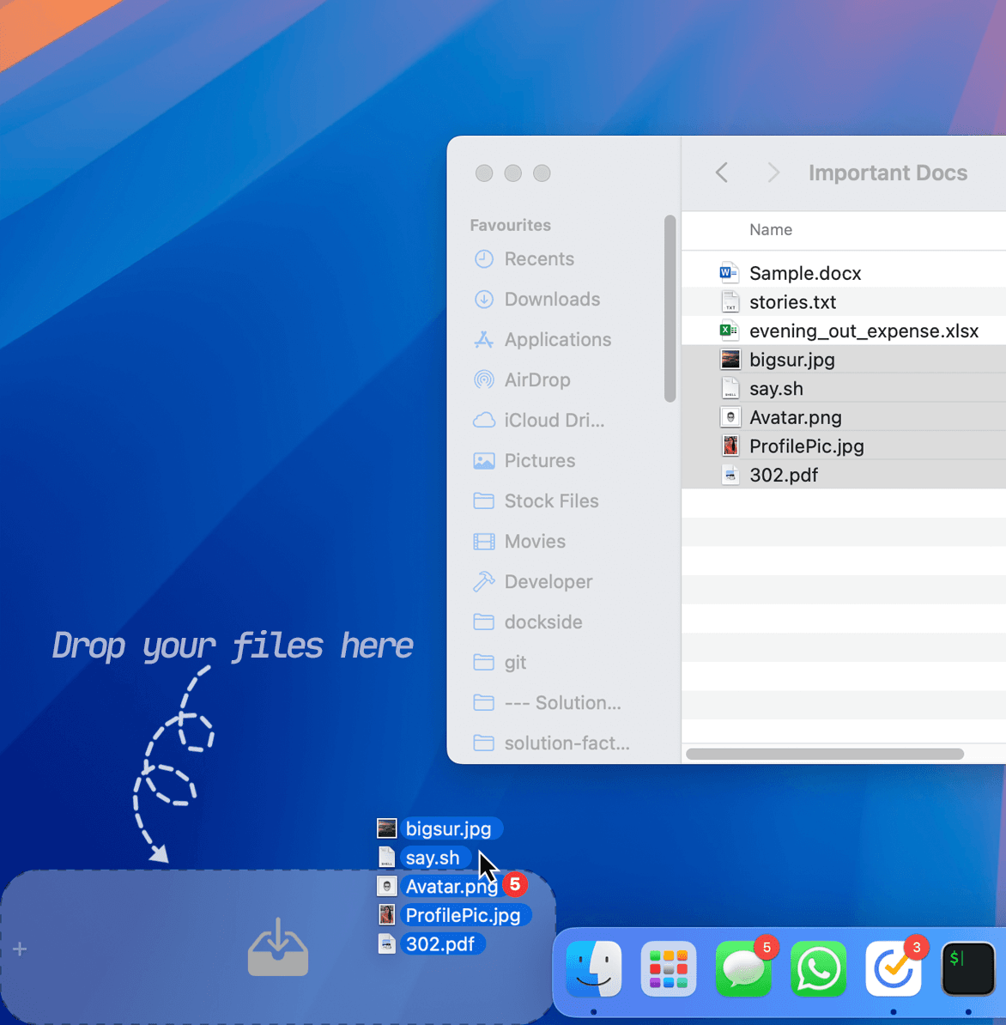This screenshot has height=1025, width=1006.
Task: Open git folder in sidebar
Action: click(500, 663)
